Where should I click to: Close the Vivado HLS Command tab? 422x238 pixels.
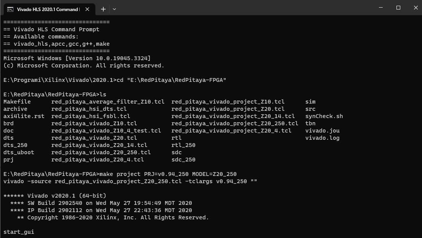click(x=87, y=9)
